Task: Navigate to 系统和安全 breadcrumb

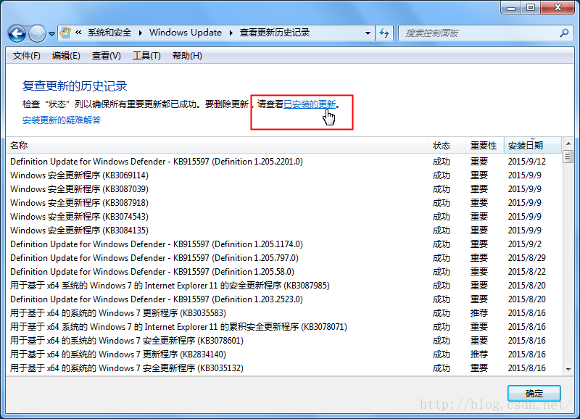Action: click(109, 33)
